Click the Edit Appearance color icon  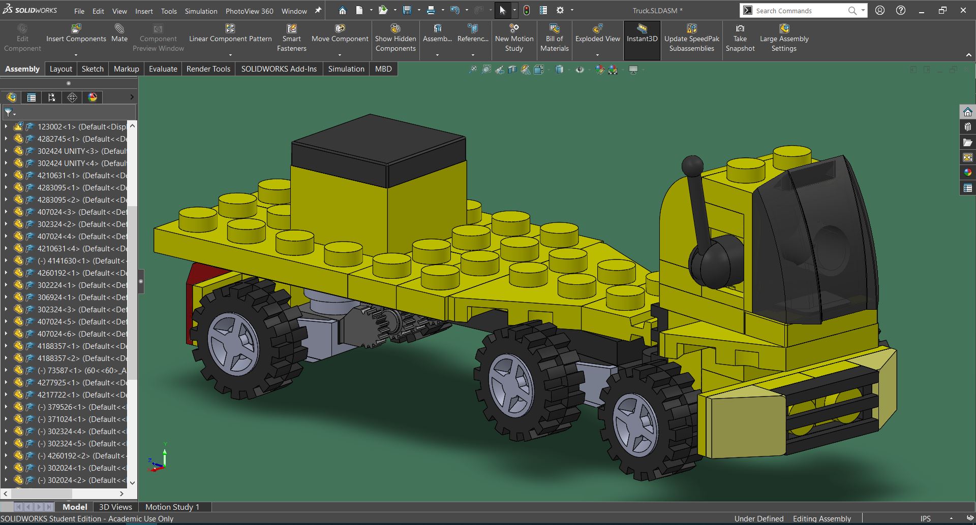click(x=600, y=70)
